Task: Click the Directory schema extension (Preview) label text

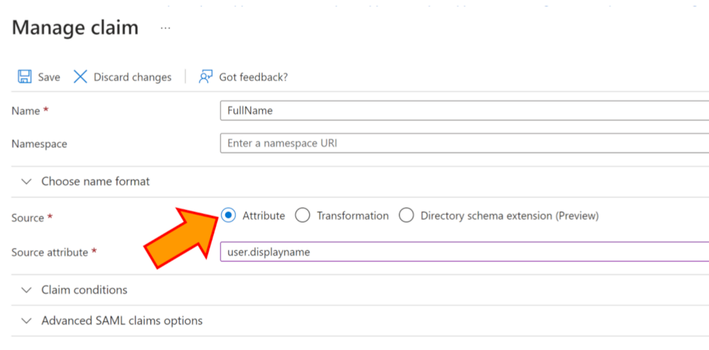Action: [x=510, y=216]
